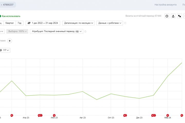Click the footprints icon button
The height and width of the screenshot is (123, 185).
pyautogui.click(x=180, y=16)
